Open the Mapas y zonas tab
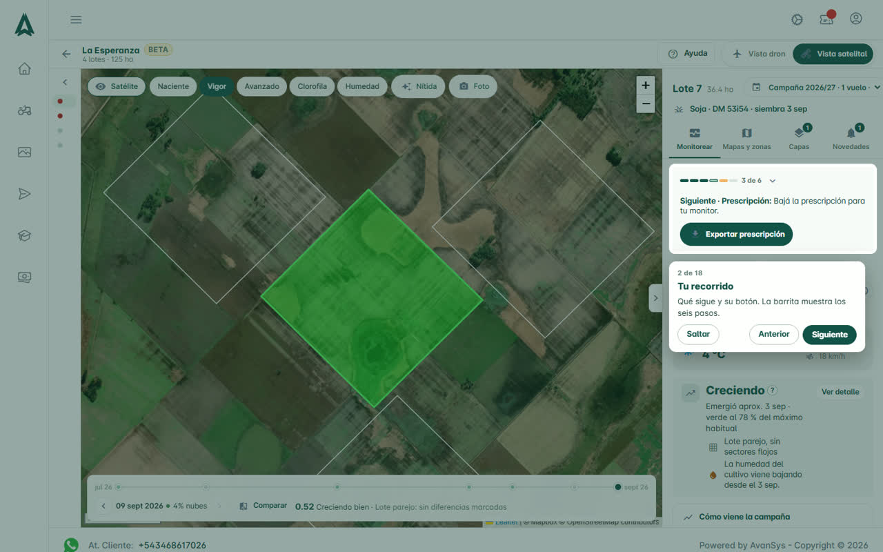This screenshot has width=883, height=552. (746, 139)
